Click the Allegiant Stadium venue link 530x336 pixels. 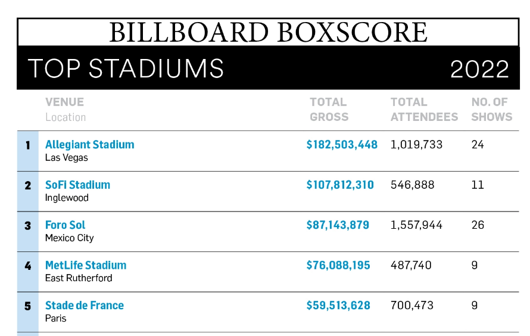89,145
